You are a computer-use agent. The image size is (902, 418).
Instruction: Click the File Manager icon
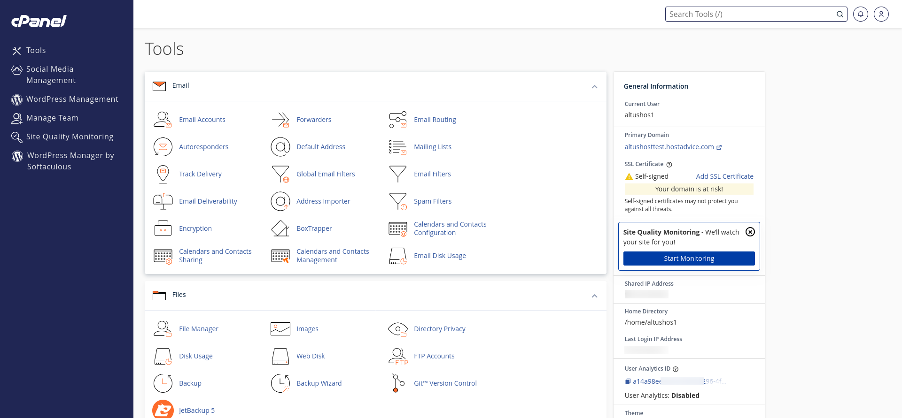(163, 329)
